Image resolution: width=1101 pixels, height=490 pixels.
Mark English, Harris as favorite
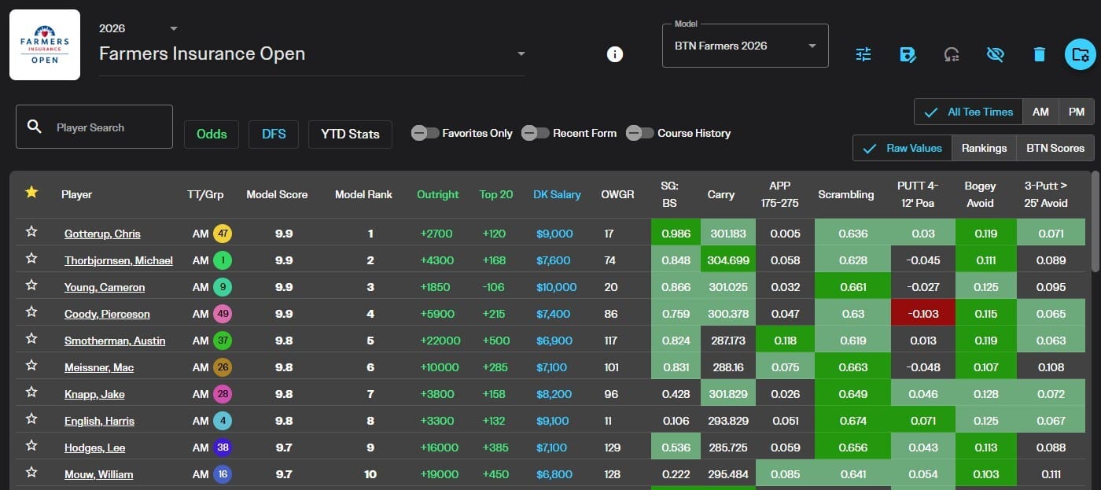31,419
